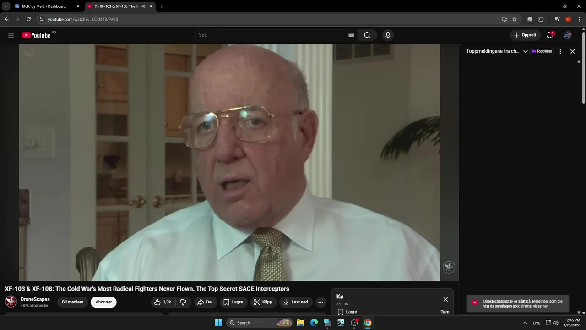Start voice search with microphone
This screenshot has width=586, height=330.
click(388, 35)
